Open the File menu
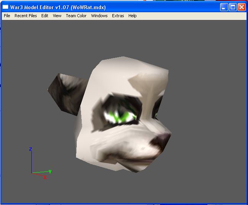 (x=7, y=16)
